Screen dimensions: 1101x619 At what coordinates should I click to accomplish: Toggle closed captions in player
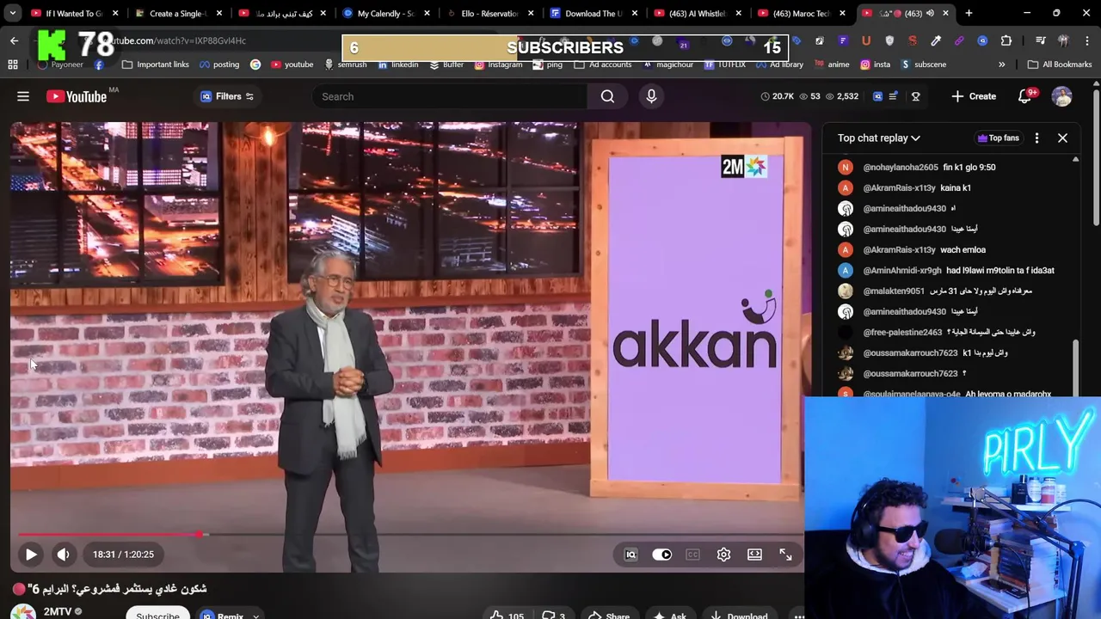click(x=692, y=555)
